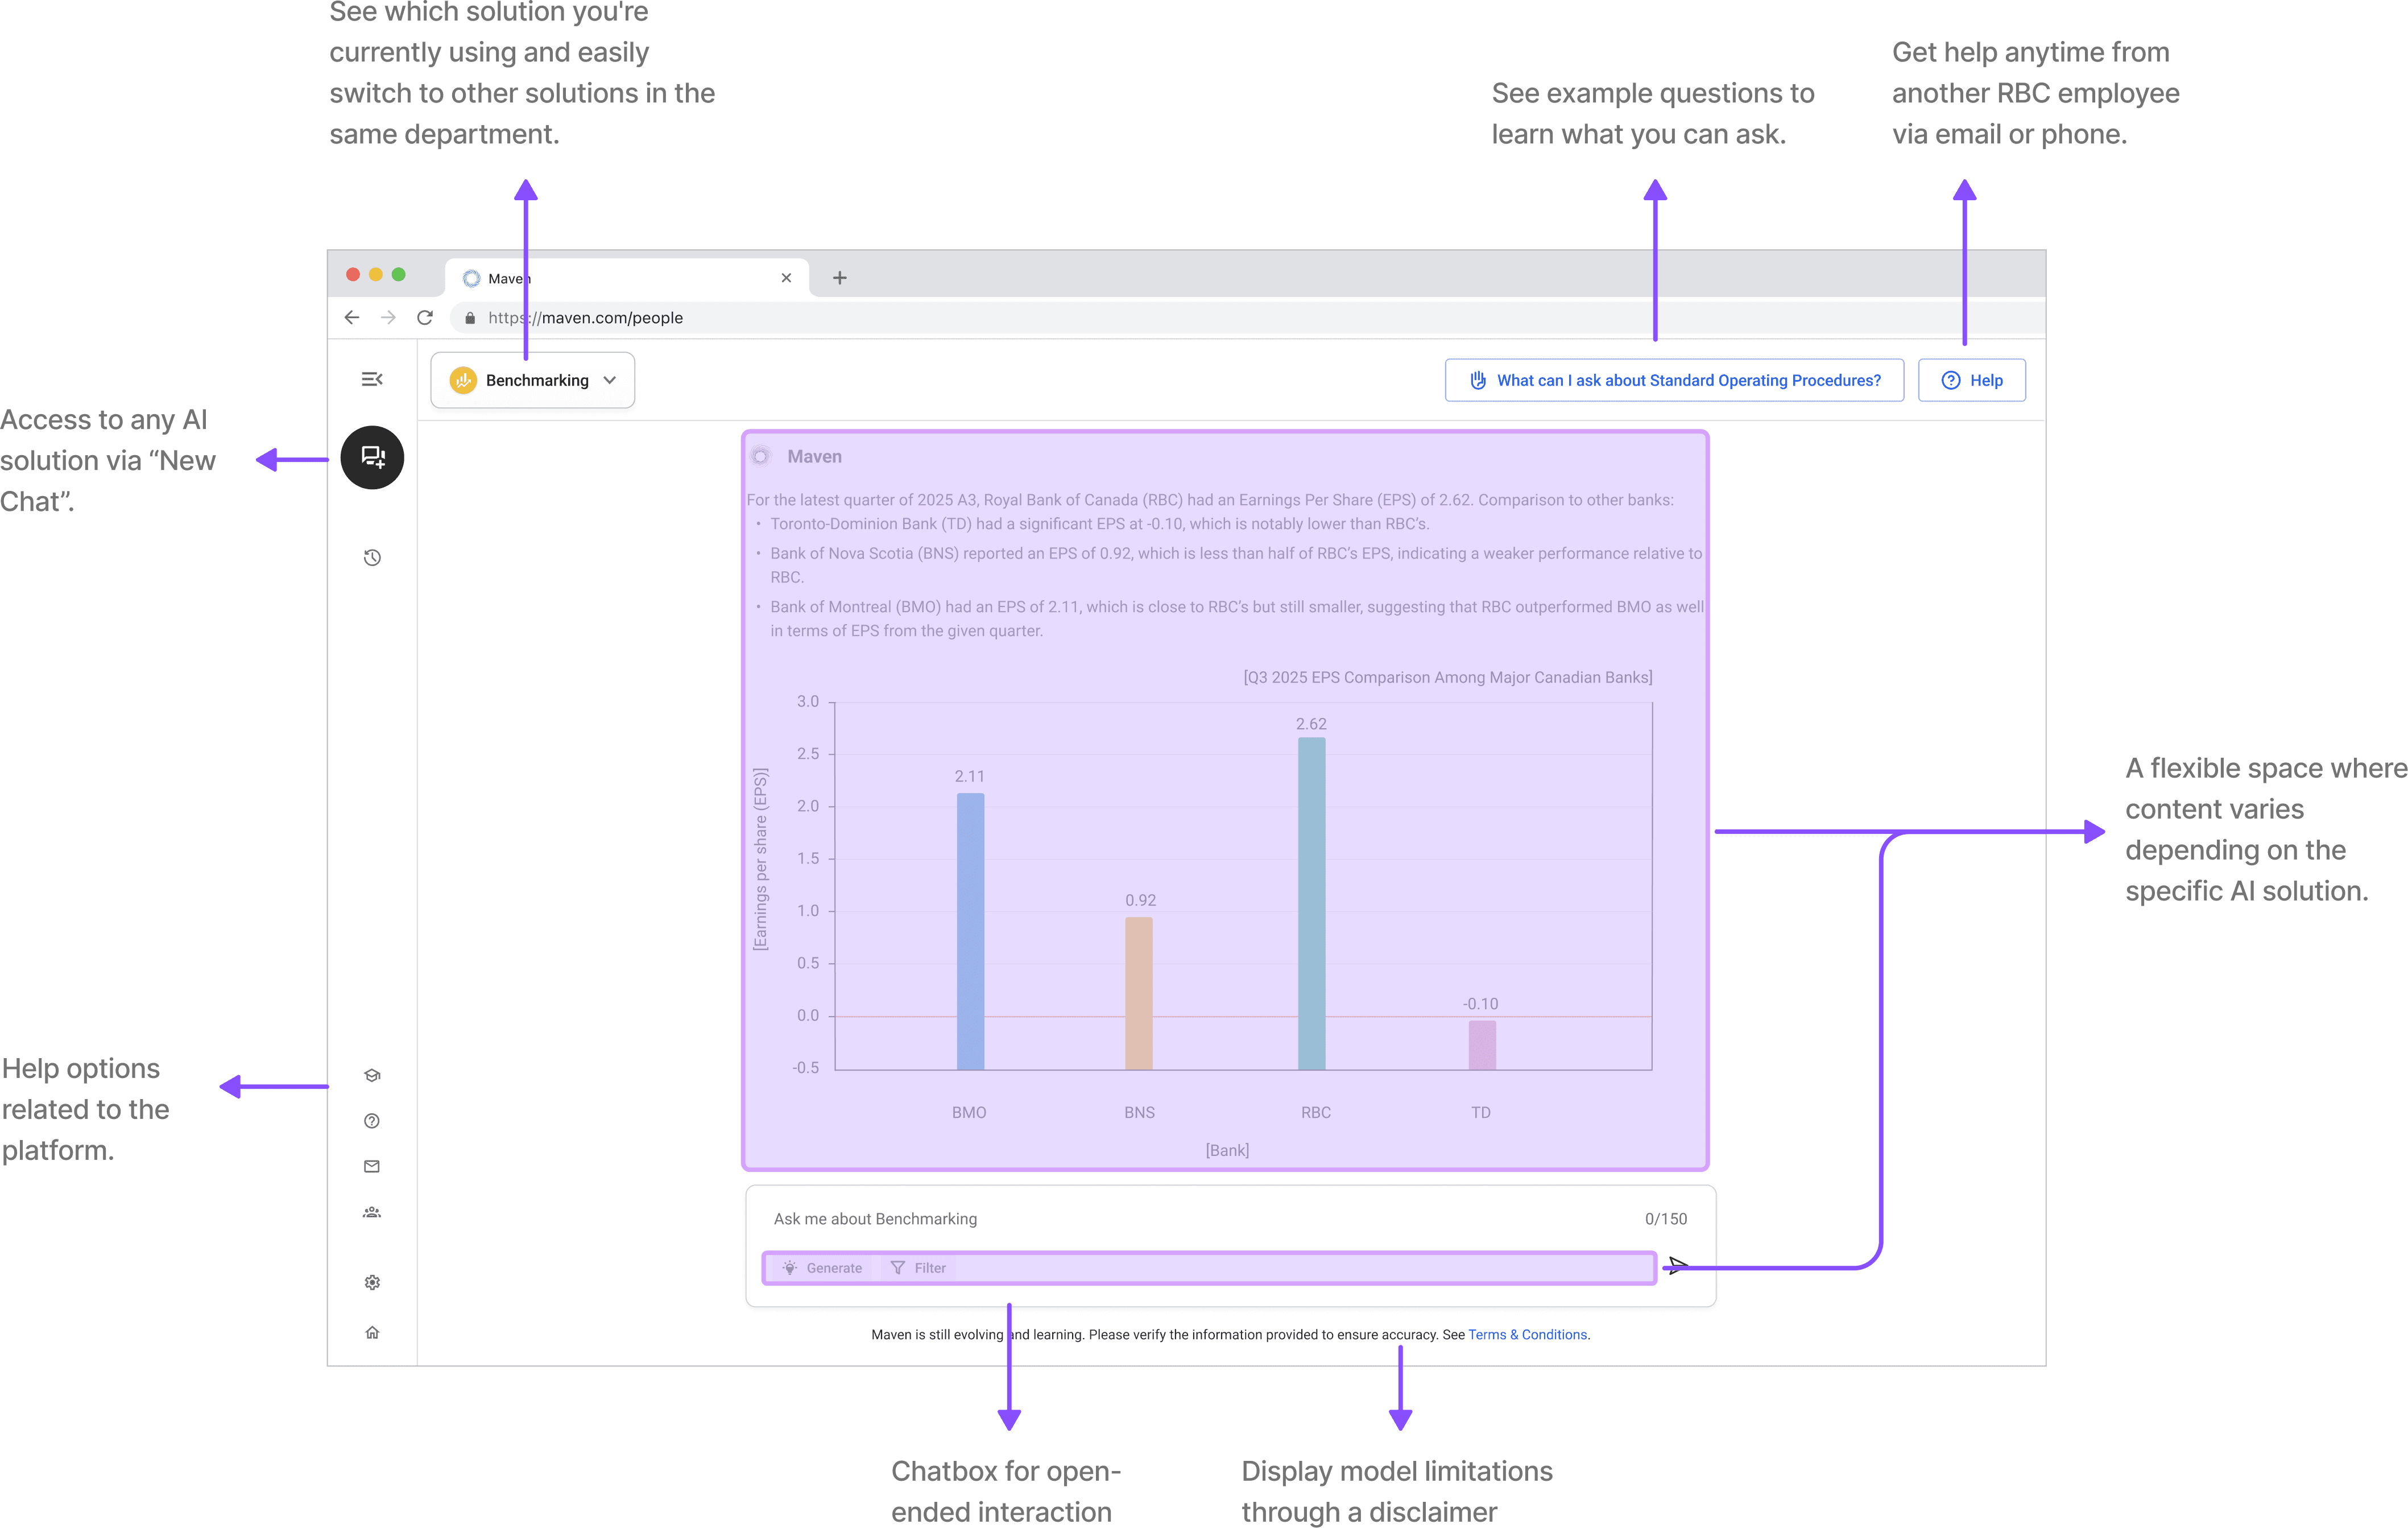Screen dimensions: 2408x1528
Task: Open the sidebar email contact icon
Action: pyautogui.click(x=372, y=1166)
